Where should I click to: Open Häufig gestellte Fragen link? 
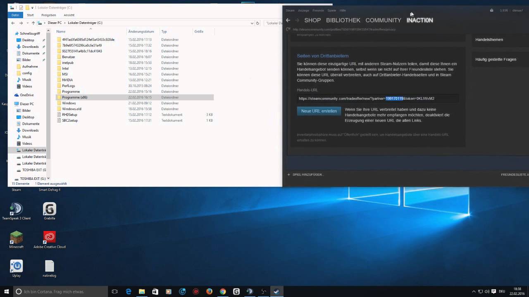(x=496, y=59)
